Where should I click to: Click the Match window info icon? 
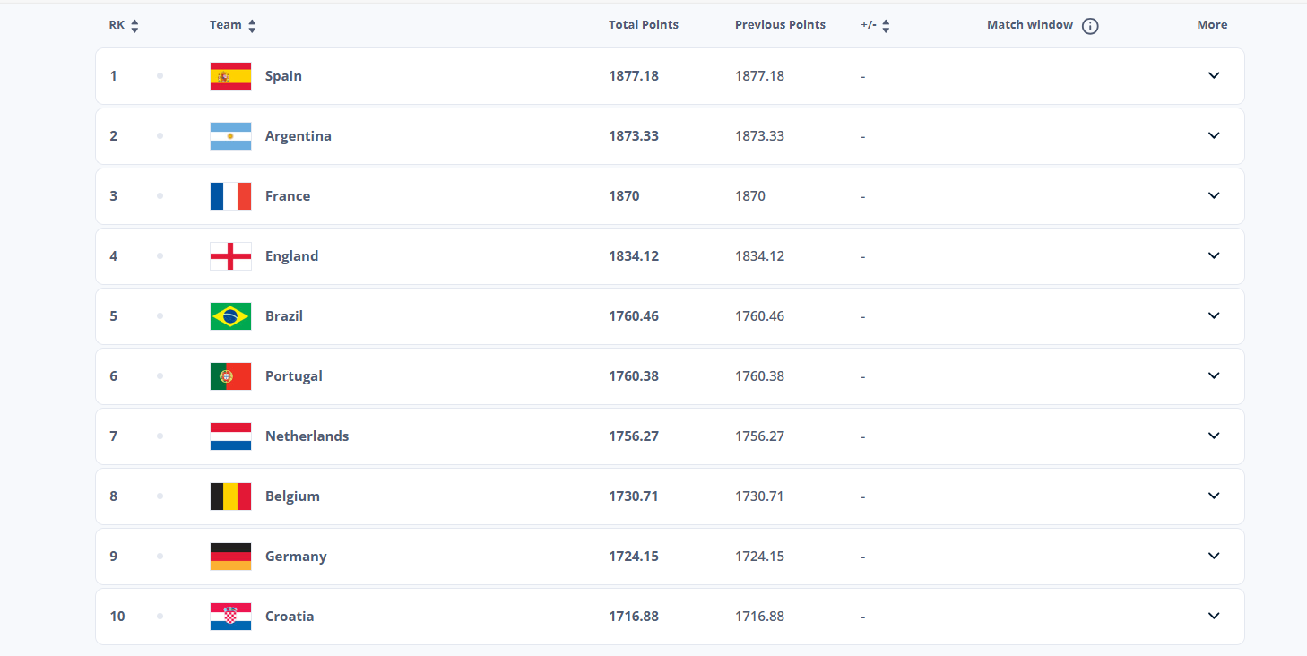pyautogui.click(x=1090, y=26)
